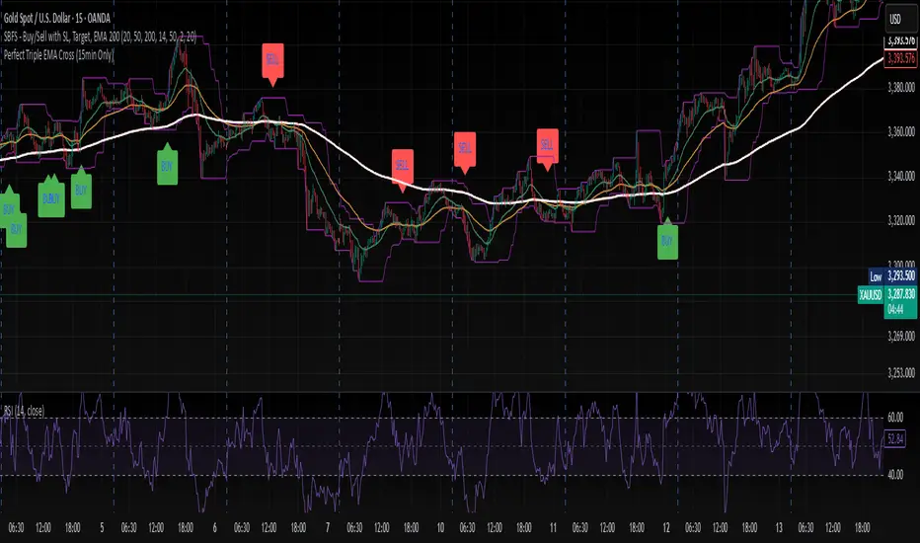Click date label 5 on time axis
The image size is (920, 543).
102,528
